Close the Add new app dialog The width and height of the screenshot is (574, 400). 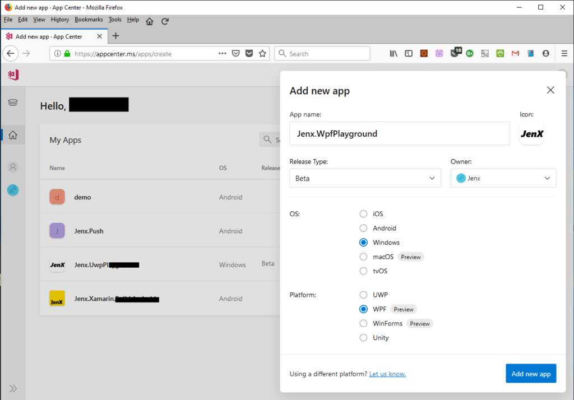[550, 90]
